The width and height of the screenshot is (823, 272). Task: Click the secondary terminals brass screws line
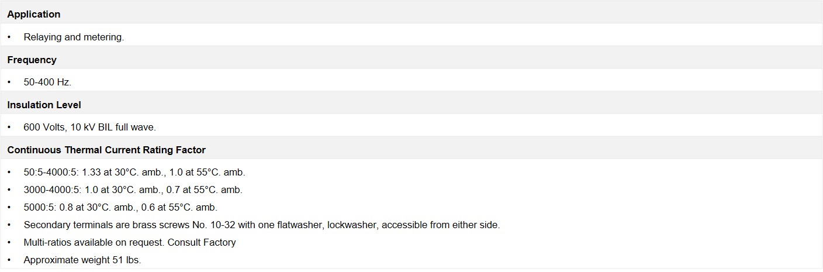tap(262, 225)
